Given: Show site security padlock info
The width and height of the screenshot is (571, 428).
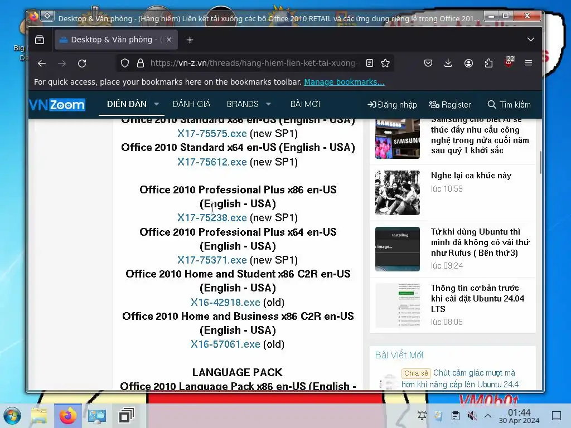Looking at the screenshot, I should 141,64.
